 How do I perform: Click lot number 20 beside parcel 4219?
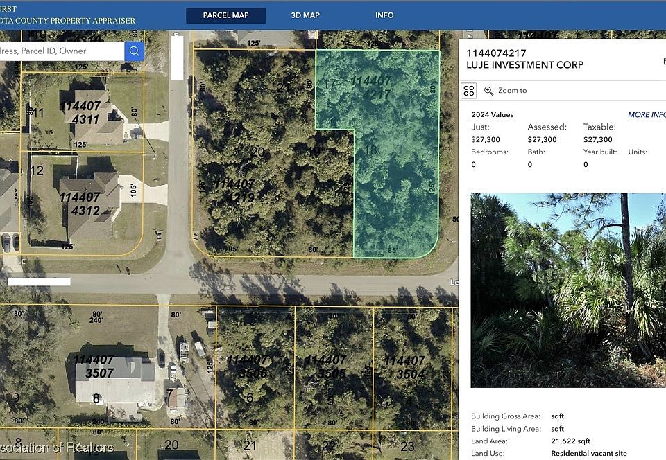(257, 152)
